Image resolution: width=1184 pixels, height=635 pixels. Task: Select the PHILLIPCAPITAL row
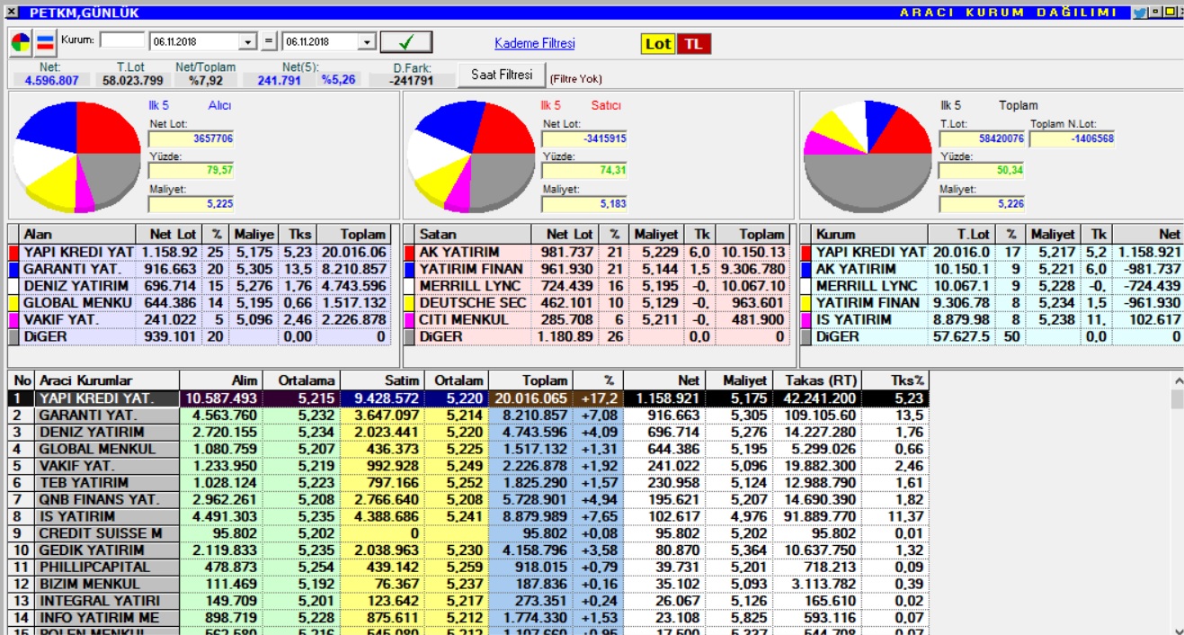click(467, 567)
